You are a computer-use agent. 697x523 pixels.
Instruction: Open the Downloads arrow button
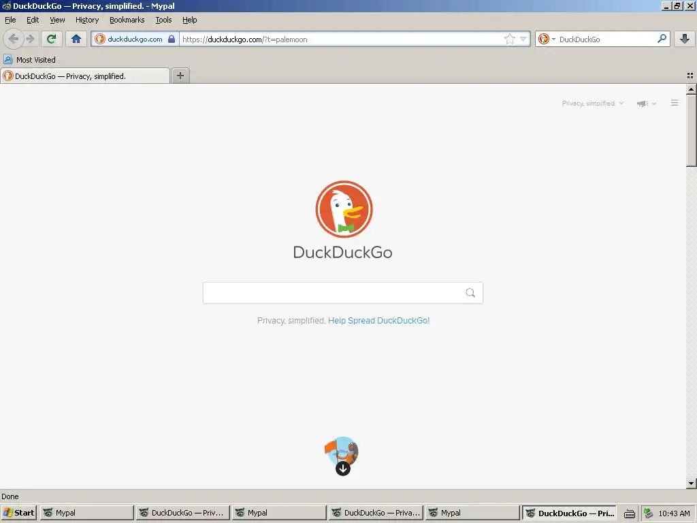click(685, 39)
